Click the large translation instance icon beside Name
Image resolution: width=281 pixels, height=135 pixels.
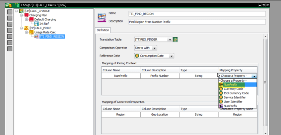pos(102,17)
